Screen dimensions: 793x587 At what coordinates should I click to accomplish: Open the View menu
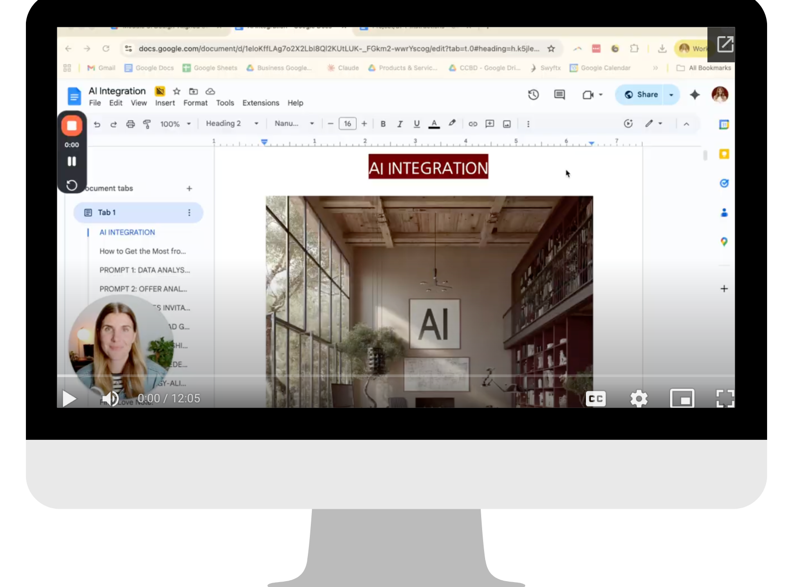(x=139, y=103)
